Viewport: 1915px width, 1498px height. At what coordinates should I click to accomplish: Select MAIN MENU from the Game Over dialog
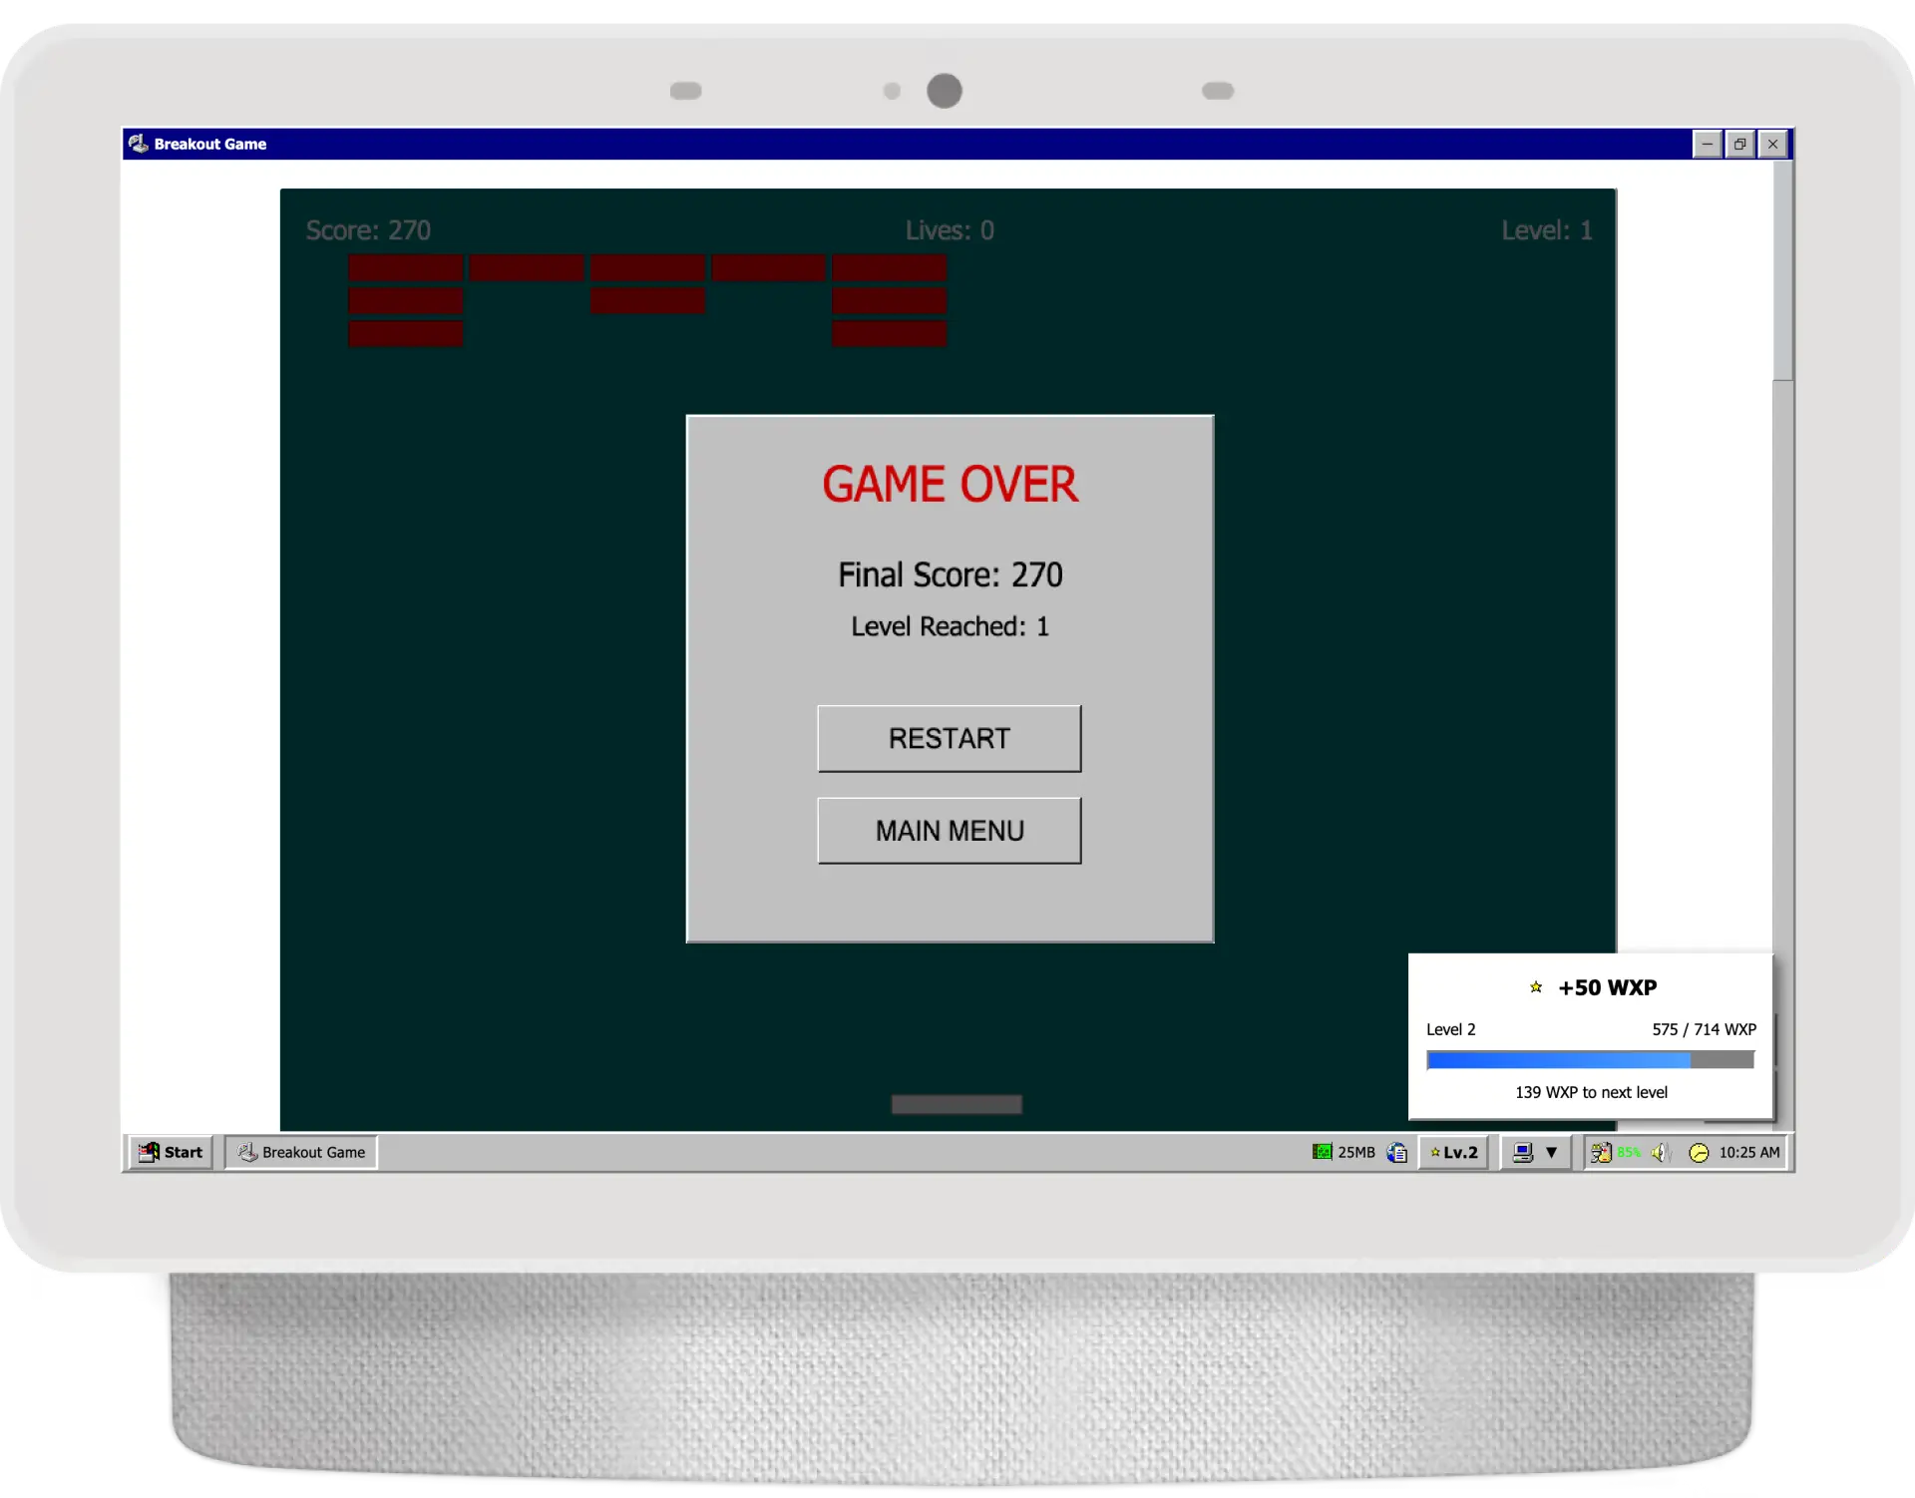pyautogui.click(x=949, y=830)
